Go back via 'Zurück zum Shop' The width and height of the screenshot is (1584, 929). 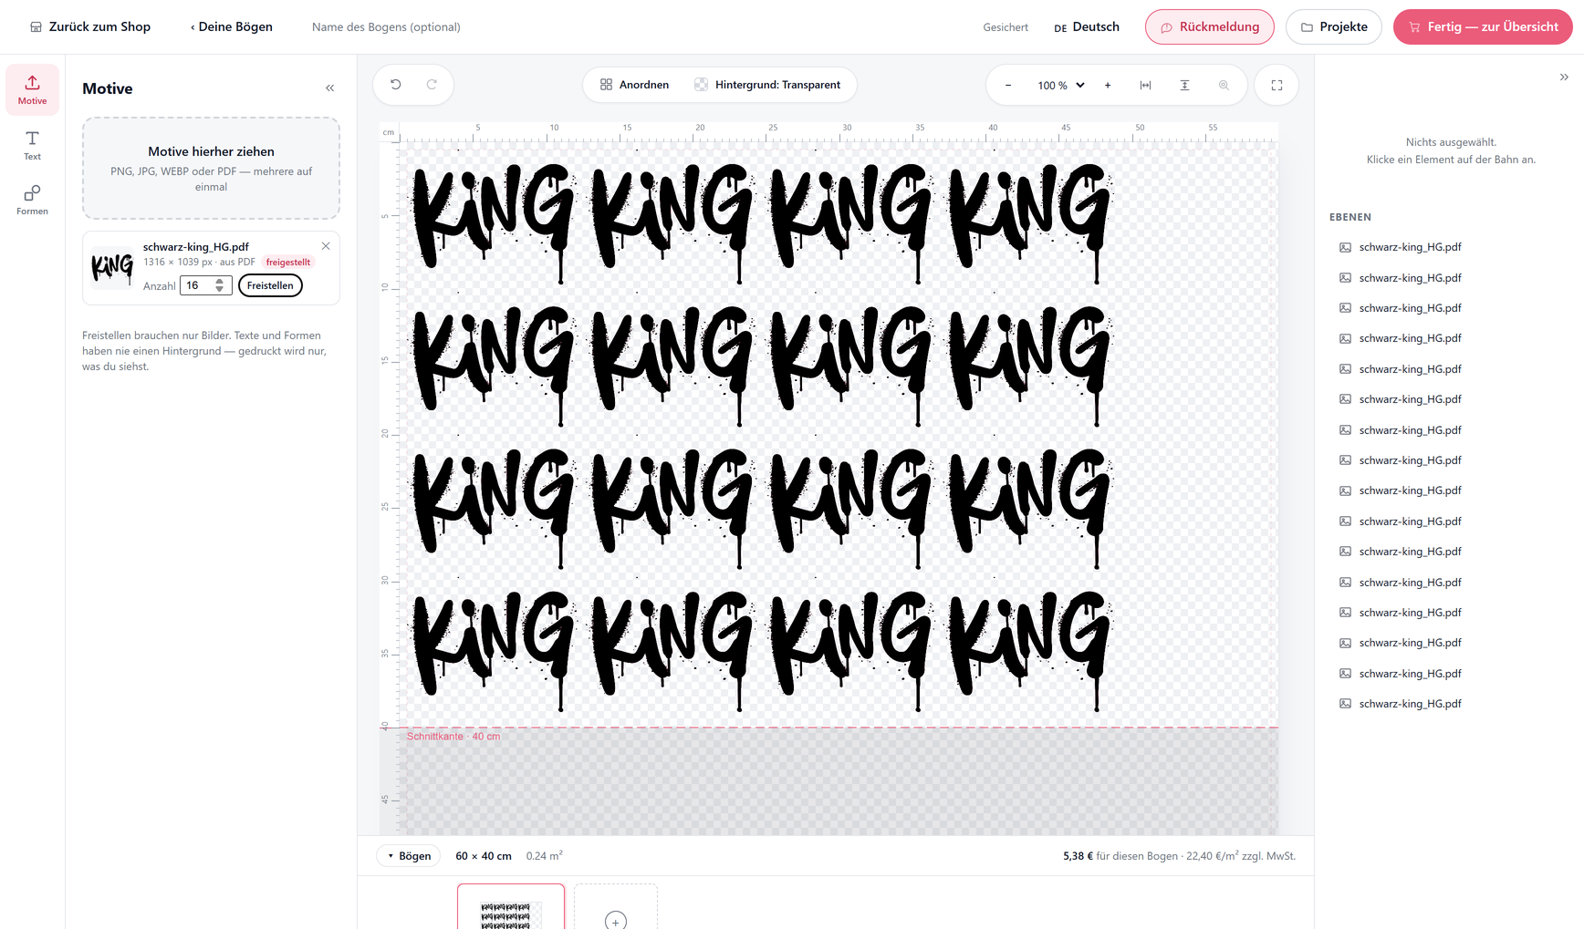coord(90,27)
